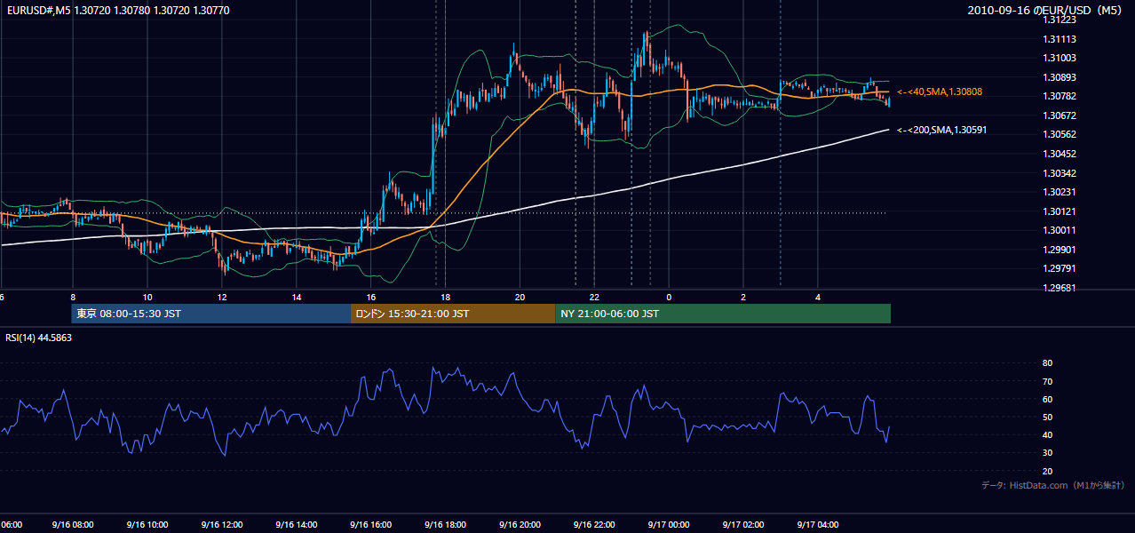The height and width of the screenshot is (533, 1135).
Task: Click the 200 SMA 1.30591 label
Action: [941, 131]
